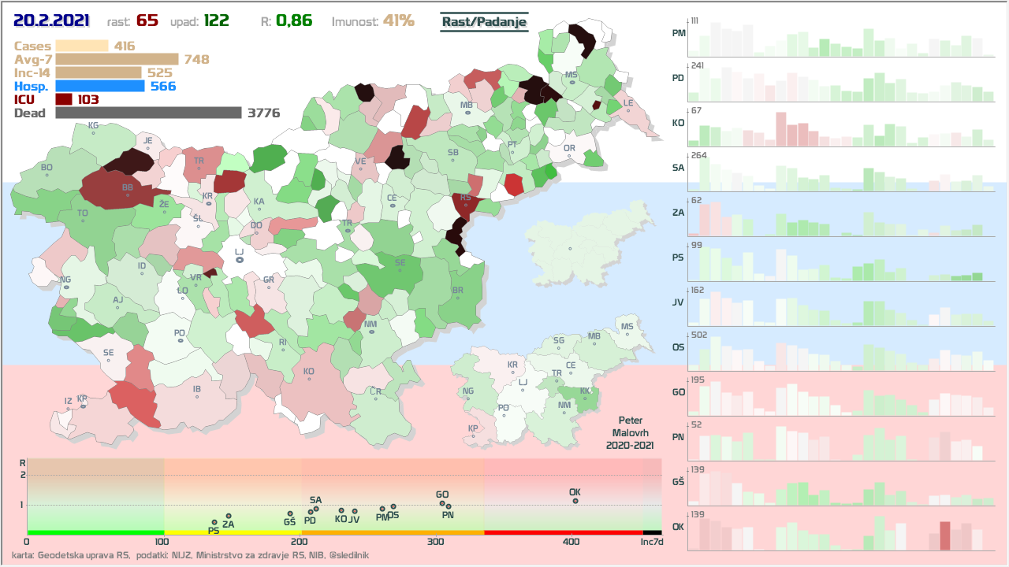Click the Avg-7 bar showing 748
The image size is (1009, 567).
[117, 60]
